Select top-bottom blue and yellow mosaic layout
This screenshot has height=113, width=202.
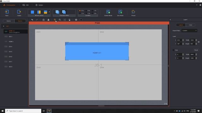pyautogui.click(x=45, y=12)
